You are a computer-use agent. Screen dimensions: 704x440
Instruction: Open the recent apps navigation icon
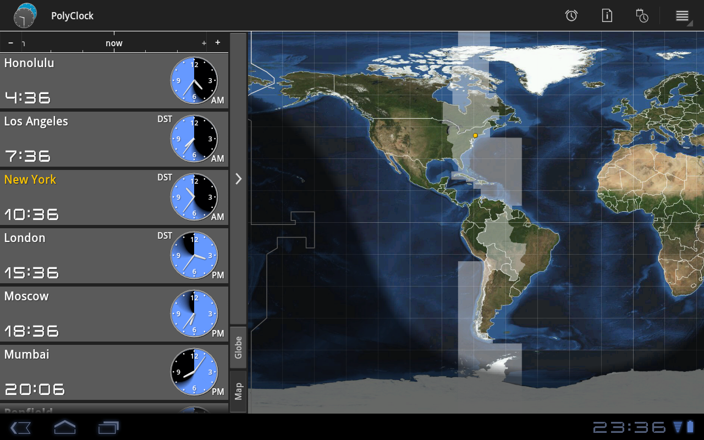(x=108, y=427)
